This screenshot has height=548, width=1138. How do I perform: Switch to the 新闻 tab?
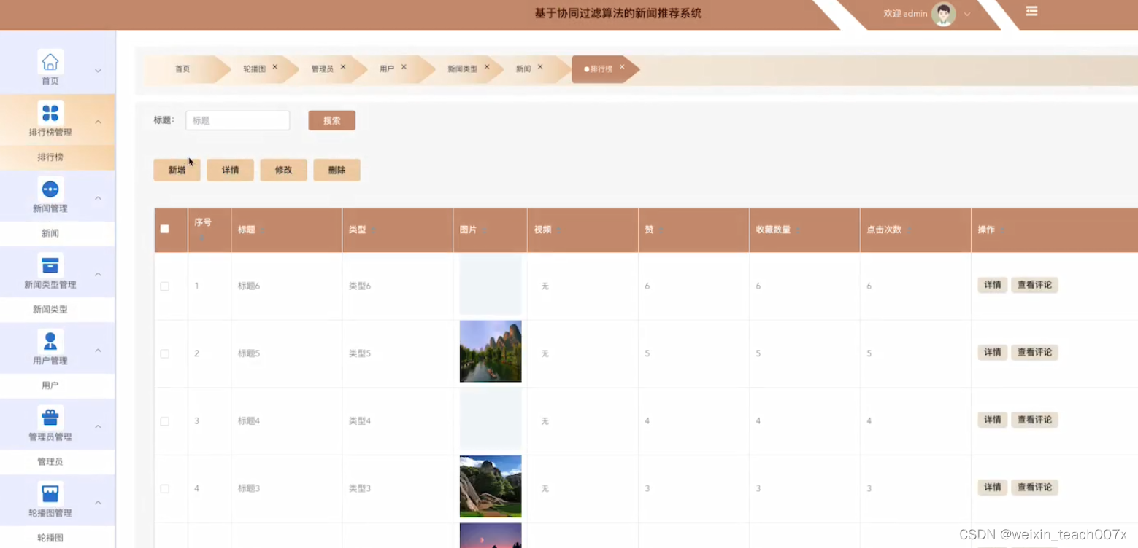[x=523, y=69]
